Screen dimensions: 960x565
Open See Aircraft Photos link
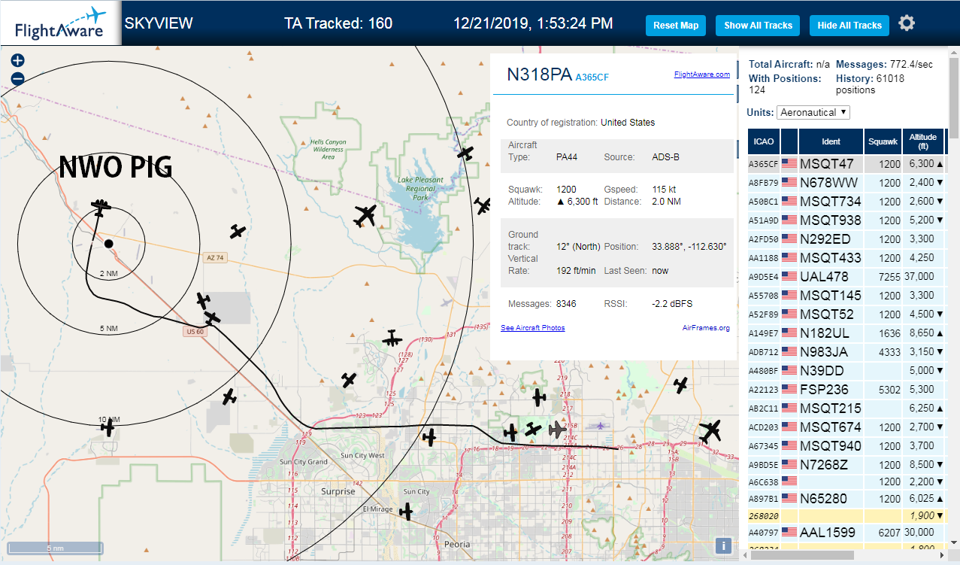point(532,327)
